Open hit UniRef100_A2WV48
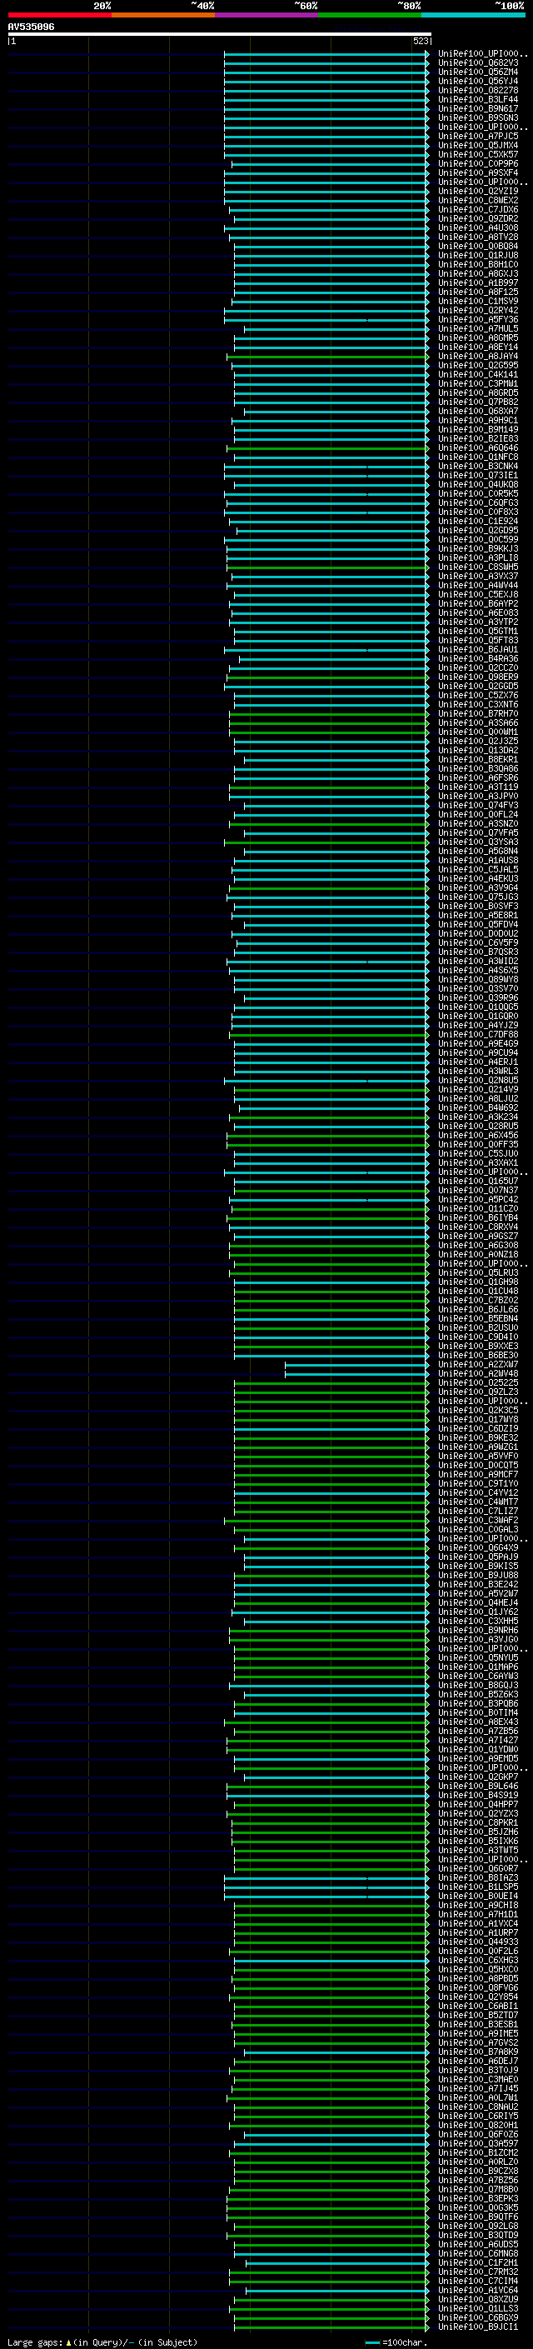Viewport: 533px width, 2349px height. 478,1373
